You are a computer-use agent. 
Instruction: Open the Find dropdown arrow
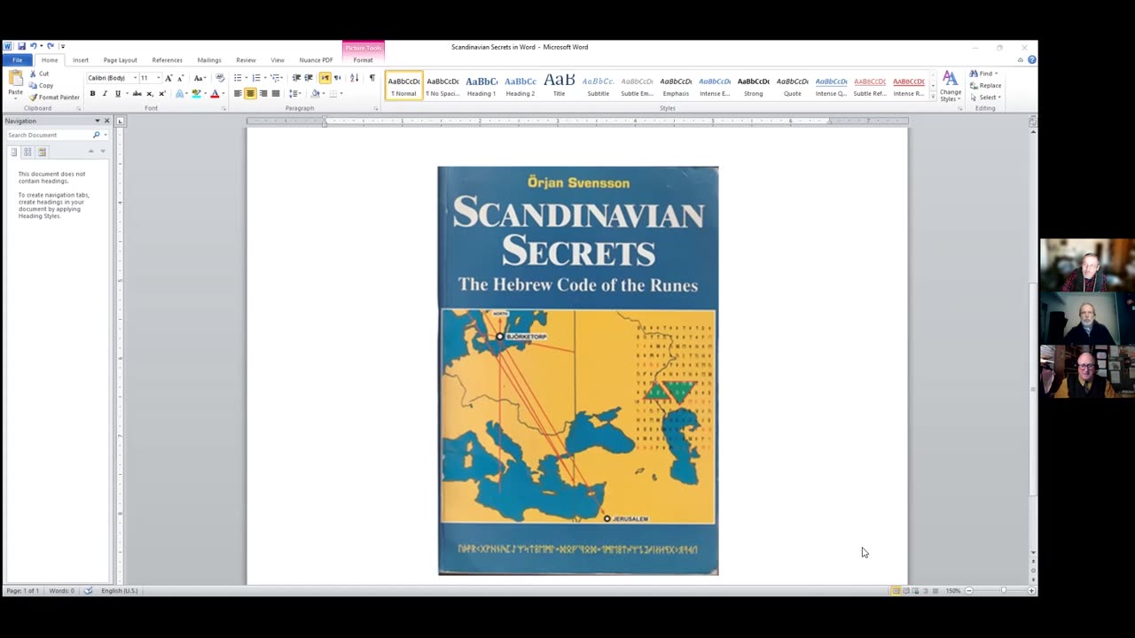pos(996,74)
